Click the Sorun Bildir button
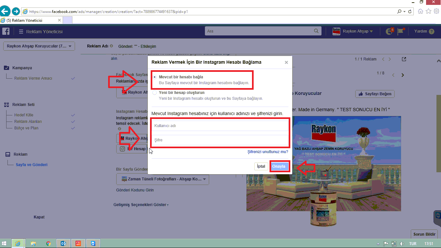Image resolution: width=441 pixels, height=248 pixels. (424, 234)
